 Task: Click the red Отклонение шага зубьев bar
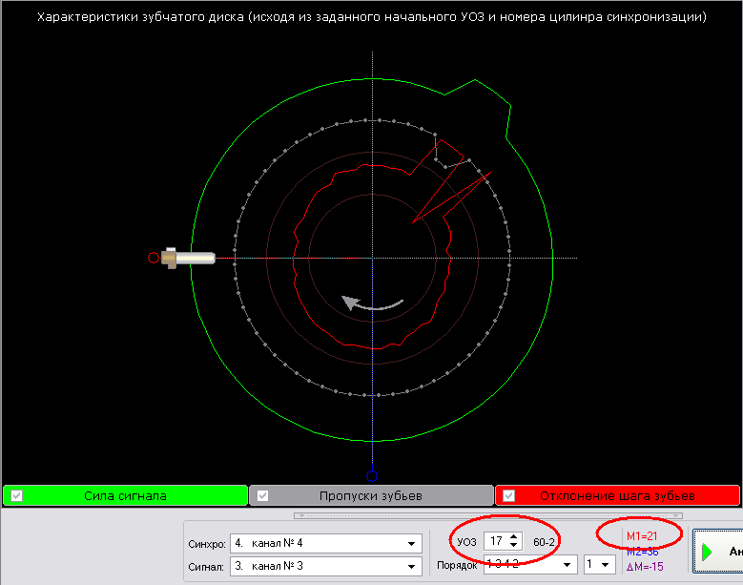point(617,496)
